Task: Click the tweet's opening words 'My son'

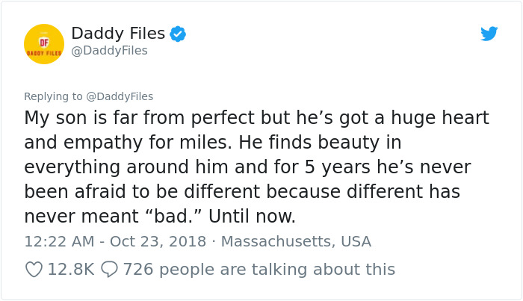Action: [55, 118]
